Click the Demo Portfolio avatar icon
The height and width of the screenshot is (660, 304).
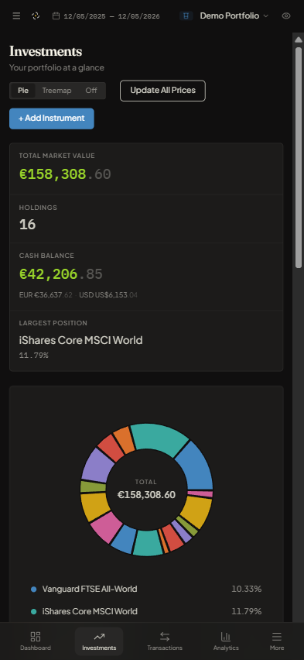[x=186, y=16]
